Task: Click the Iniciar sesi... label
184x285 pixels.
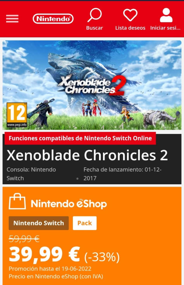Action: (165, 28)
